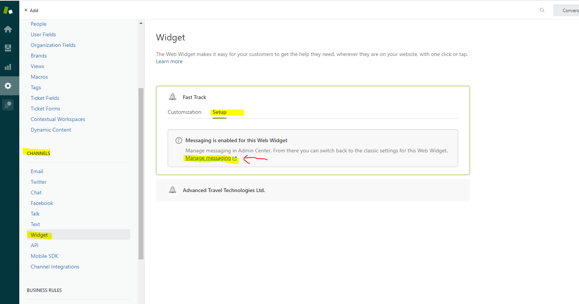Open the Manage messaging link
This screenshot has width=579, height=304.
(x=208, y=158)
